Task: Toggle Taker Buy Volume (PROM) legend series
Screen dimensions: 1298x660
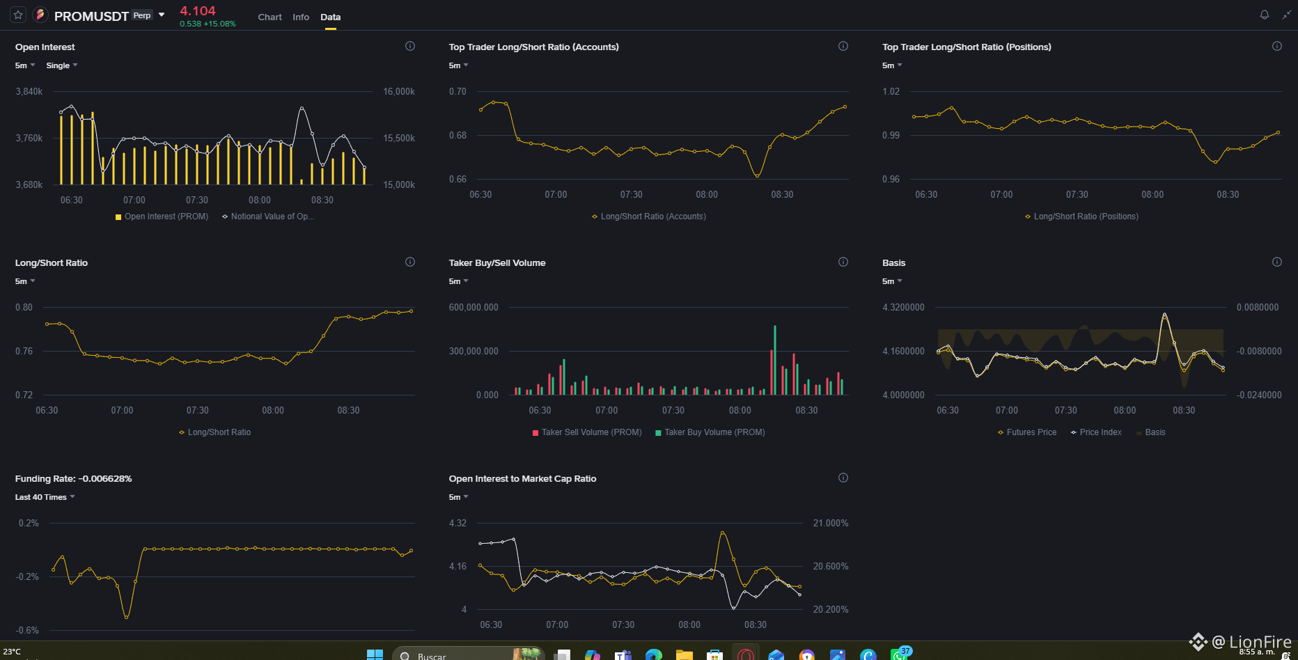Action: (710, 432)
